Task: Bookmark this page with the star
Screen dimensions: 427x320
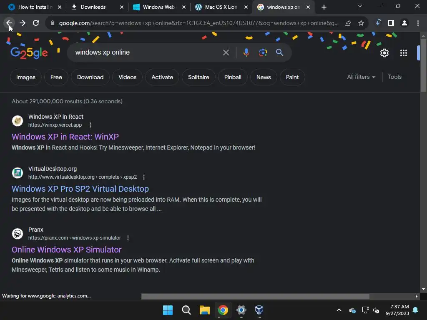Action: coord(361,23)
